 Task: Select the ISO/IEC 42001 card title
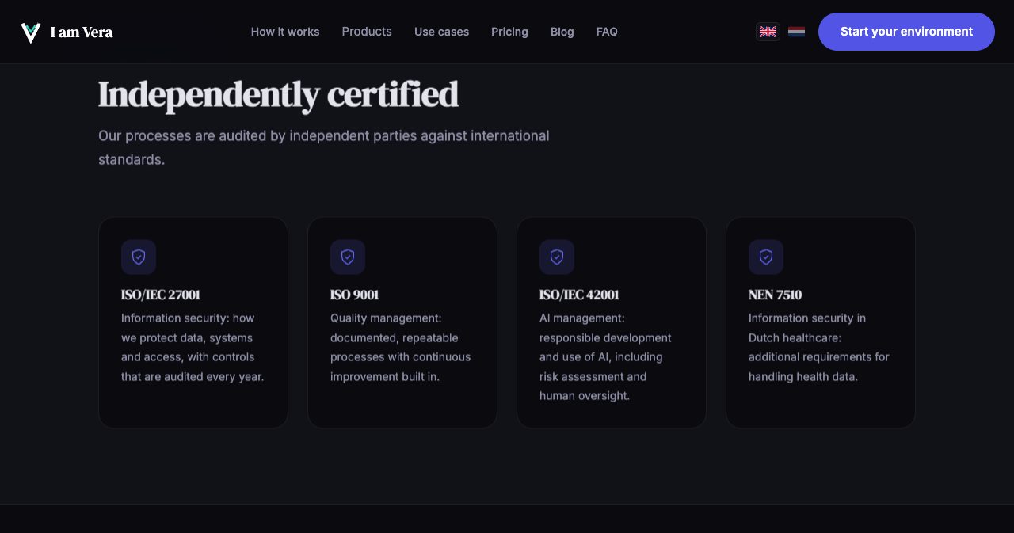[x=579, y=295]
